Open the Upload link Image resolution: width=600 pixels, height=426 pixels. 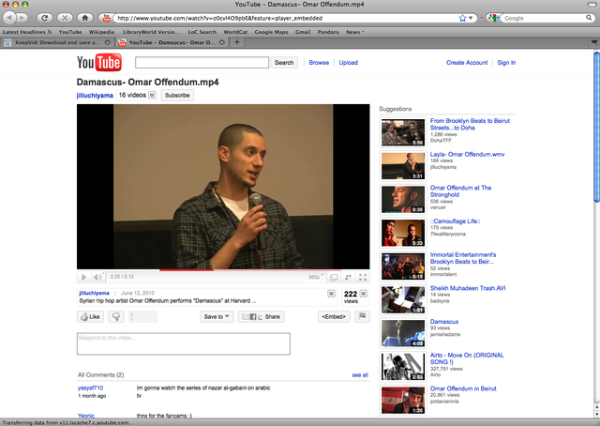(348, 63)
